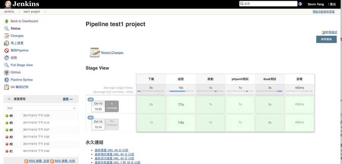Click the 1 commits box for build #6

tap(112, 106)
